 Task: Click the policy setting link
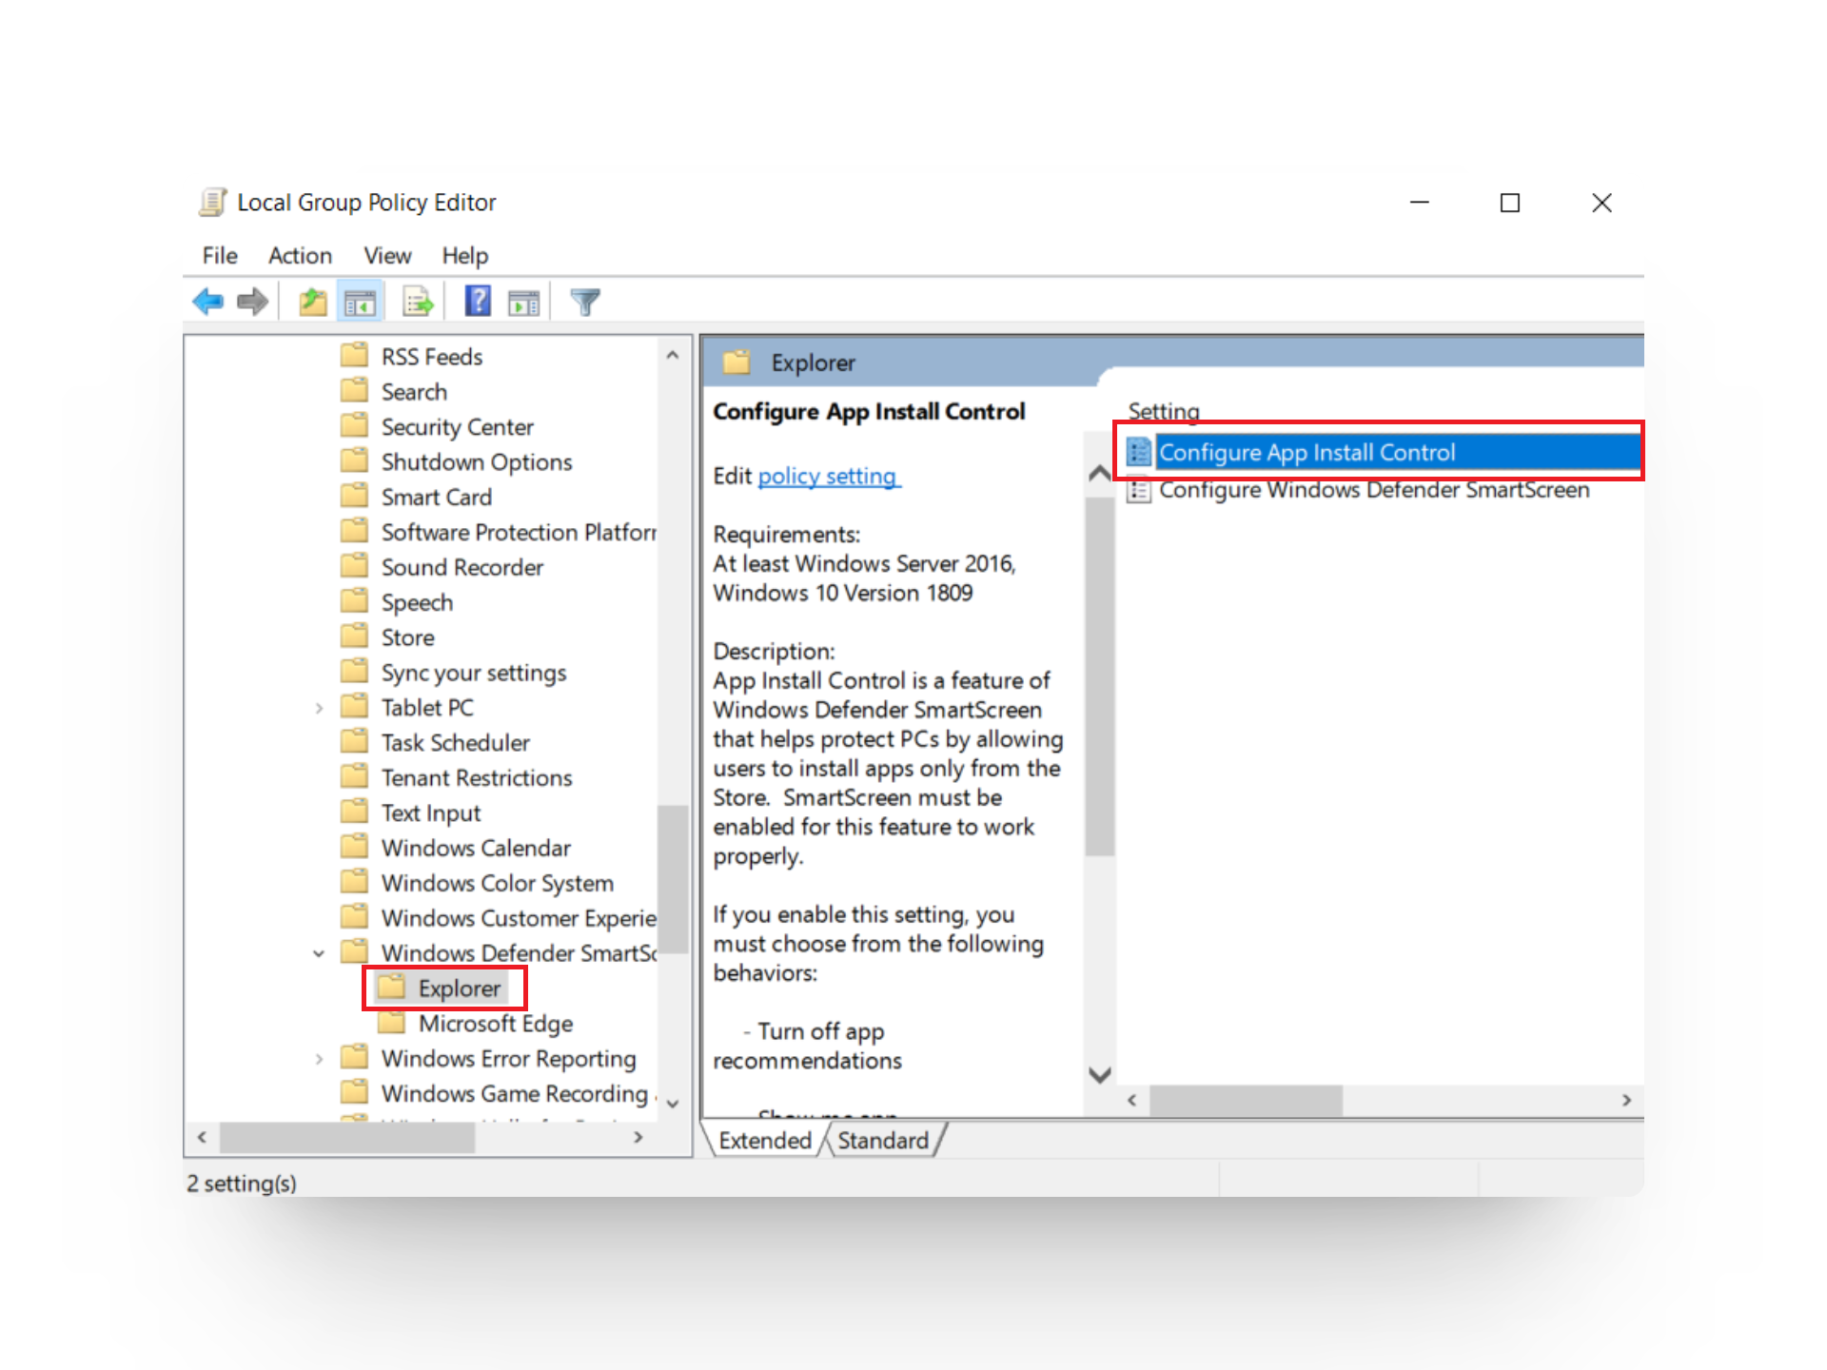[x=828, y=476]
